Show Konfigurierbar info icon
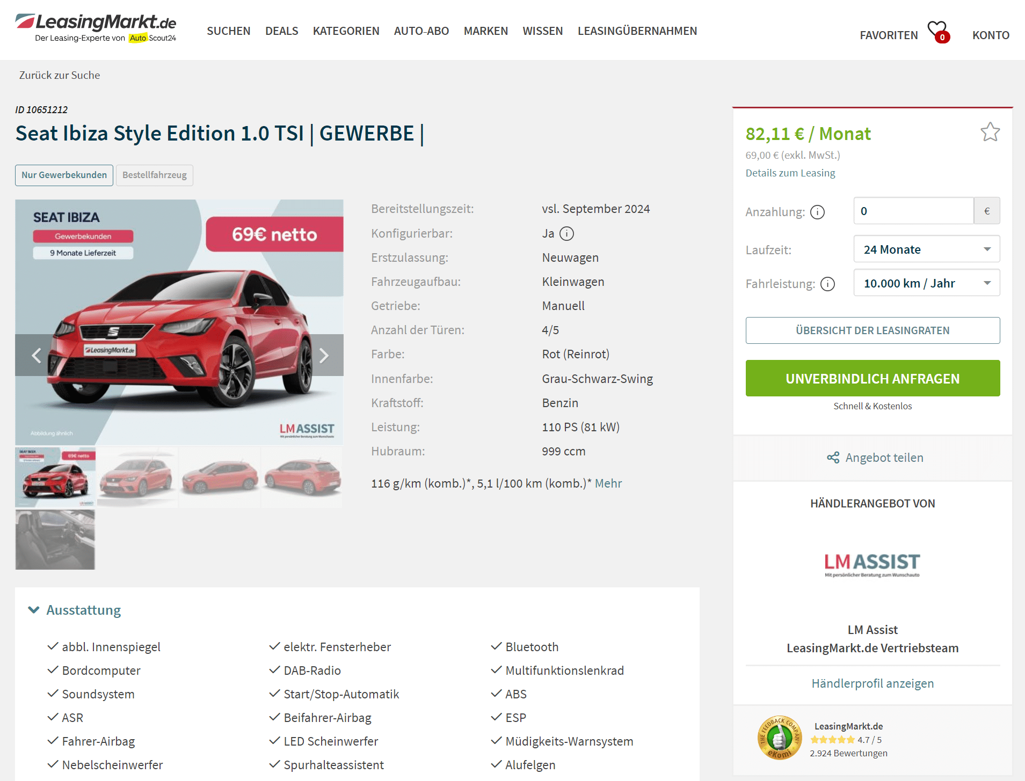 click(566, 234)
